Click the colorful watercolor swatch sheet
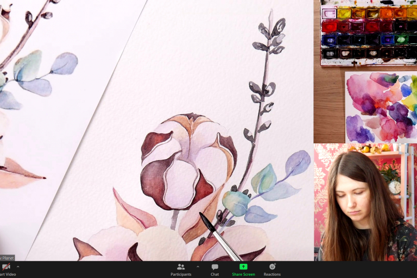The width and height of the screenshot is (417, 278). [380, 107]
